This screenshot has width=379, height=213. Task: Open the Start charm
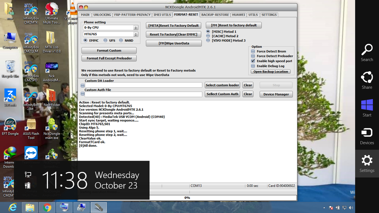pyautogui.click(x=367, y=108)
